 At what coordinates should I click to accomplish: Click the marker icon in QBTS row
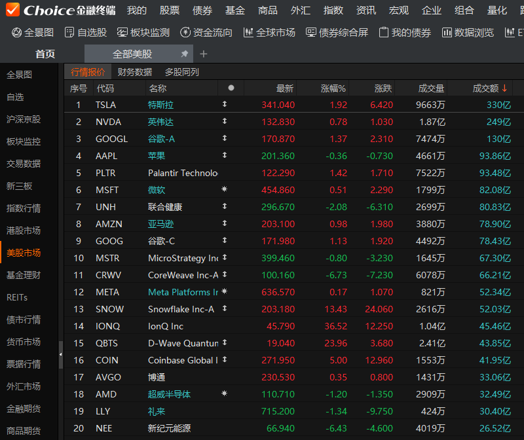[225, 342]
